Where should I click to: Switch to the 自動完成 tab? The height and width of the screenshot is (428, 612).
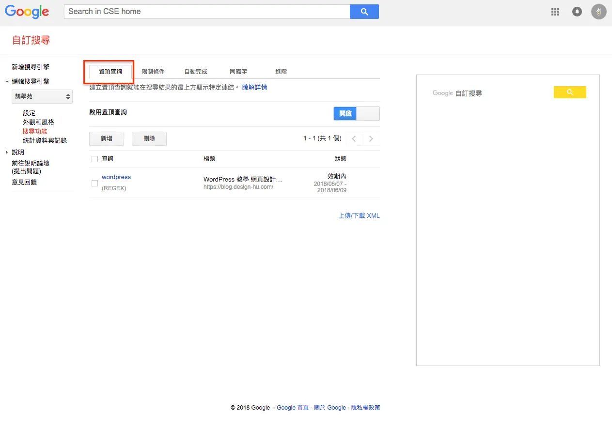196,72
